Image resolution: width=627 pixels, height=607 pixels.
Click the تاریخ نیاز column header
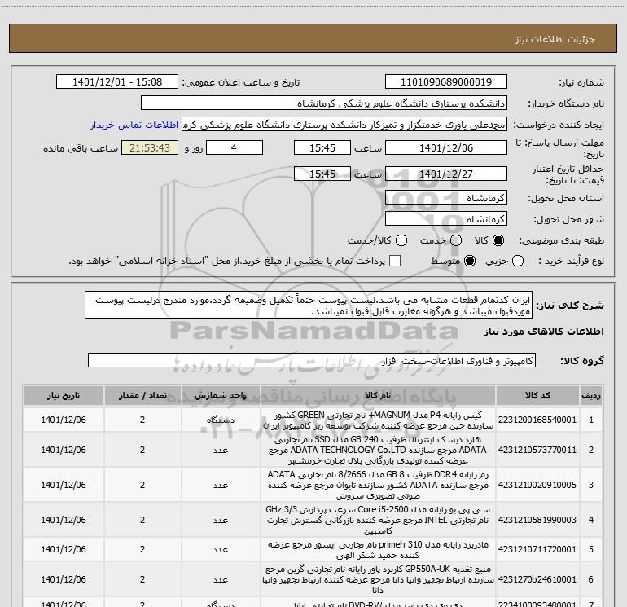[x=64, y=395]
